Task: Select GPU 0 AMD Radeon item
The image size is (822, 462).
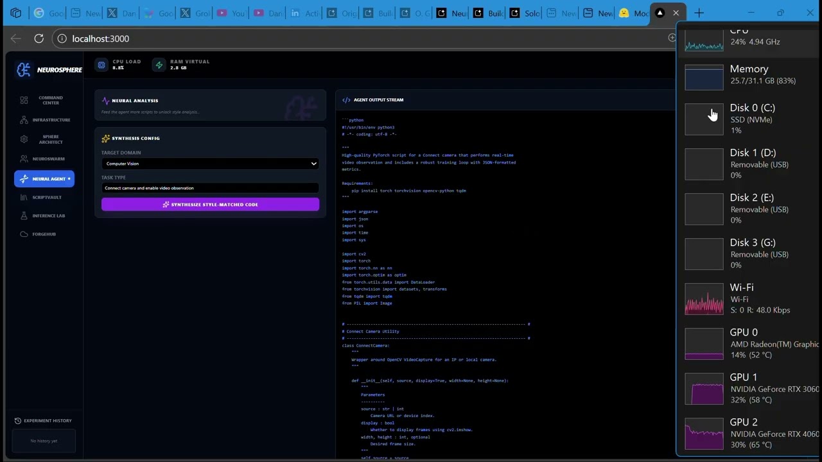Action: click(749, 344)
